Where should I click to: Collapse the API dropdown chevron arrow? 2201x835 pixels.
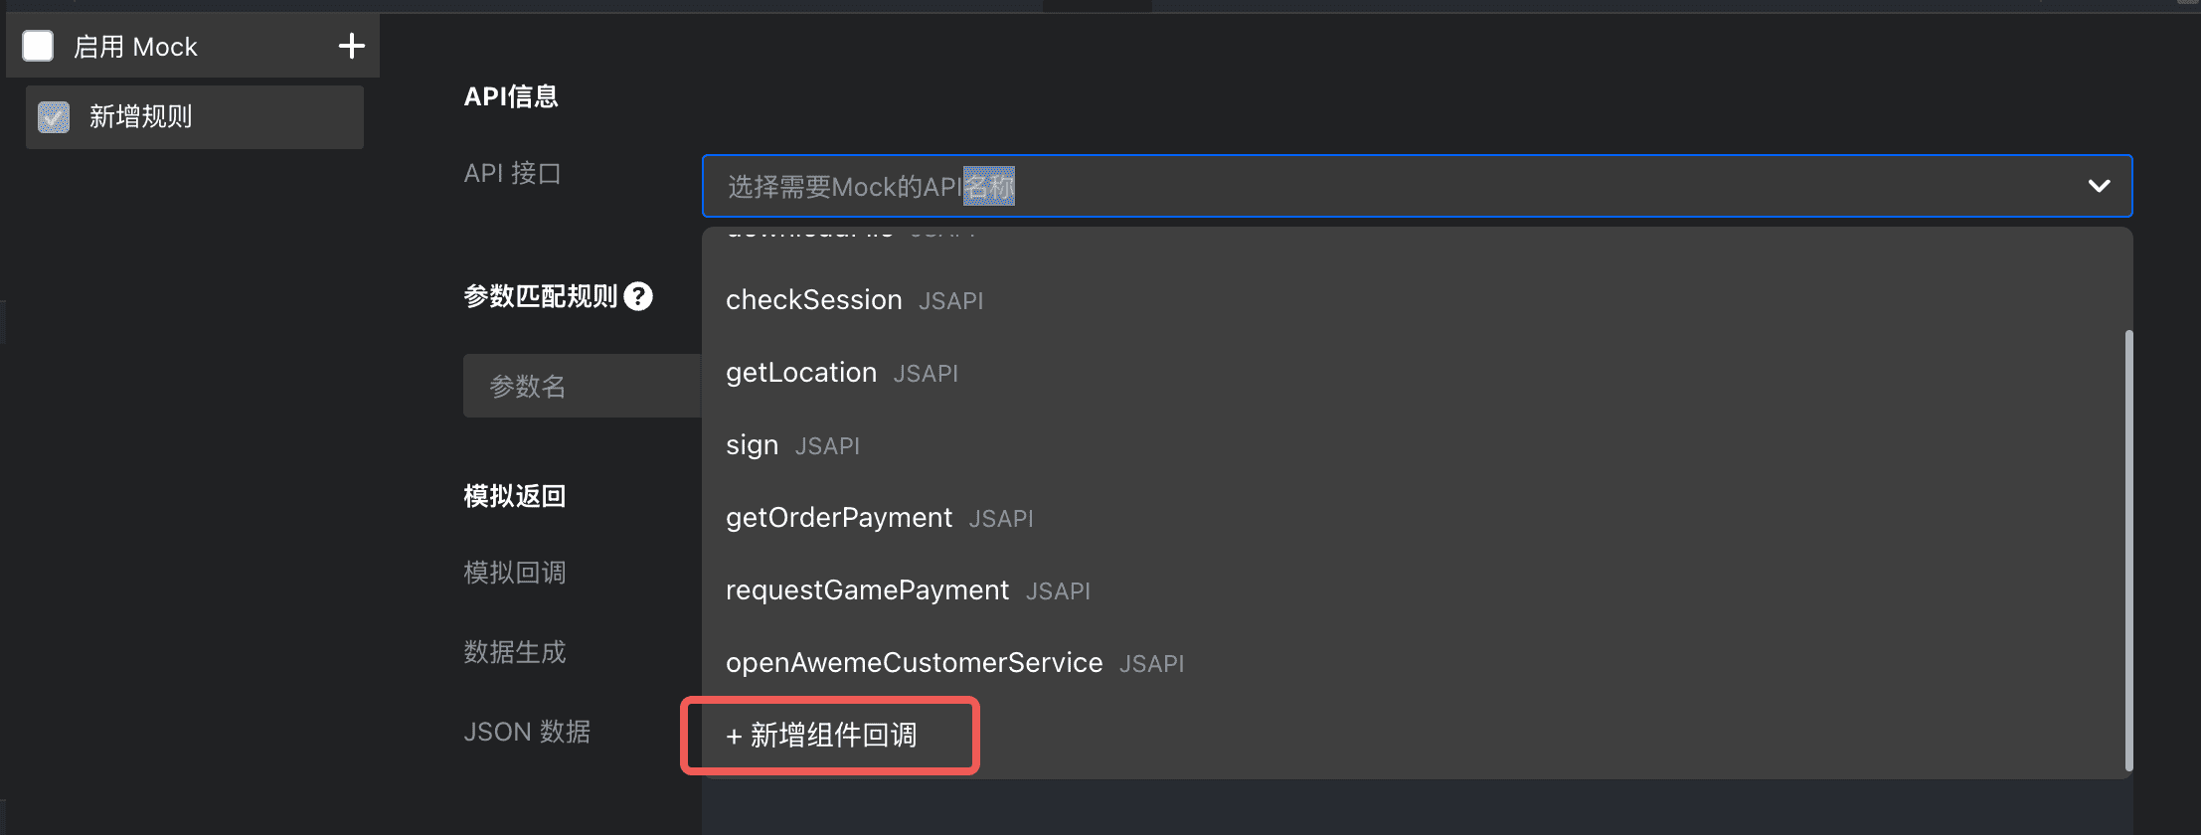(2099, 186)
